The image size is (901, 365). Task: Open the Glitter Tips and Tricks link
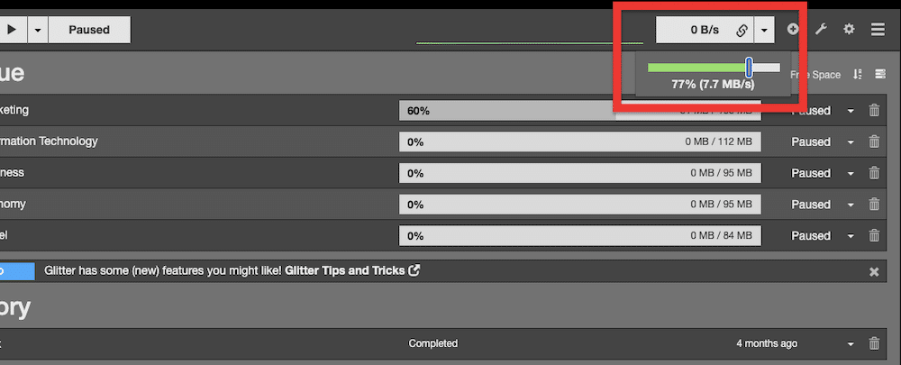pos(352,270)
